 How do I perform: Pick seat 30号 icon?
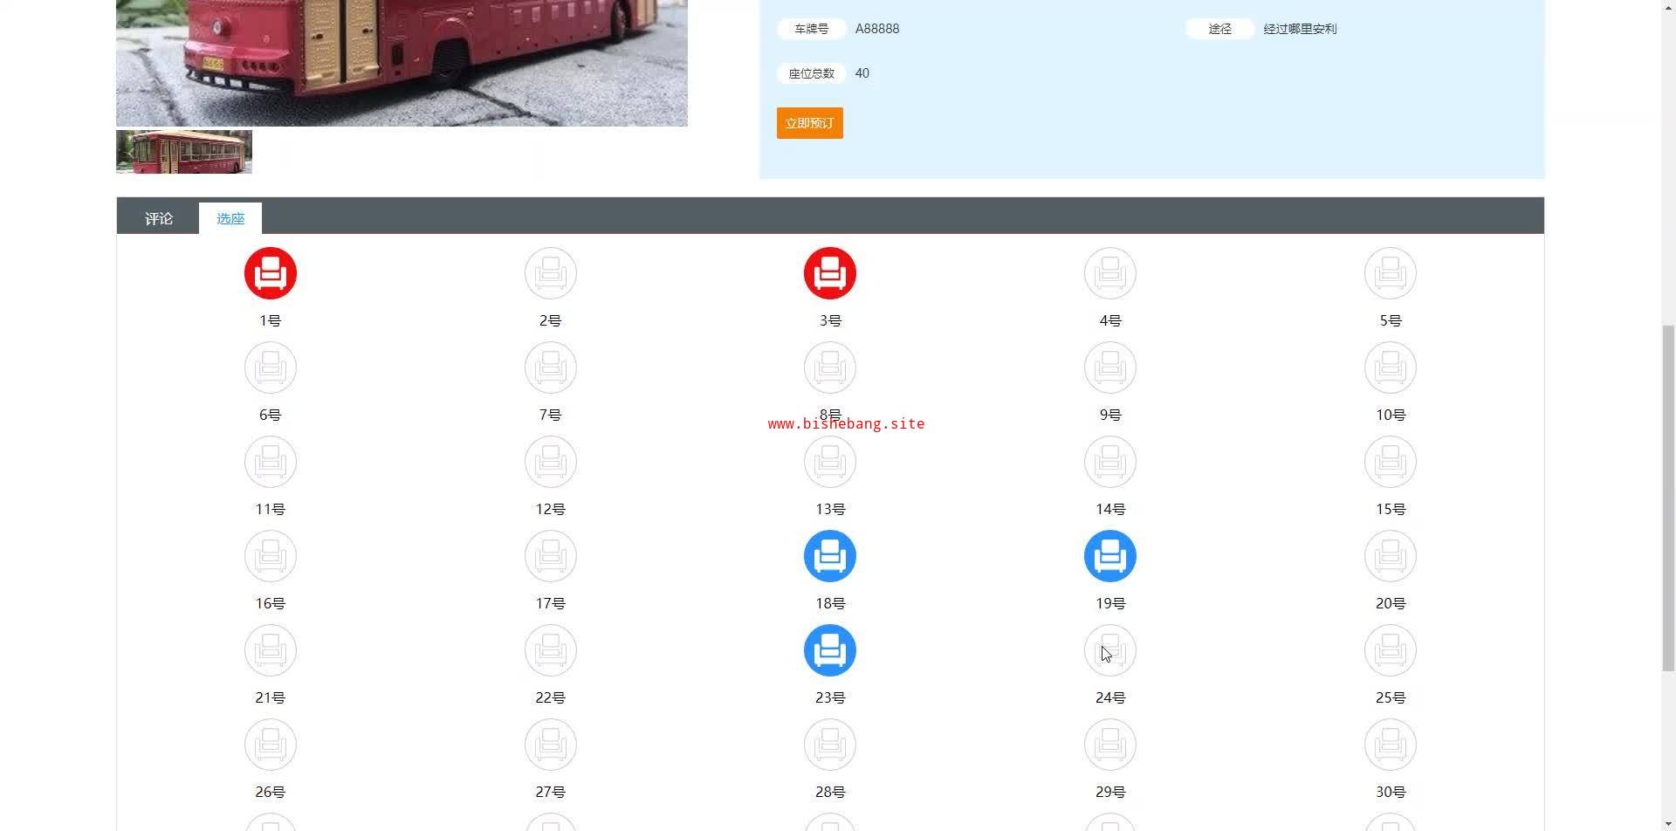[1391, 745]
